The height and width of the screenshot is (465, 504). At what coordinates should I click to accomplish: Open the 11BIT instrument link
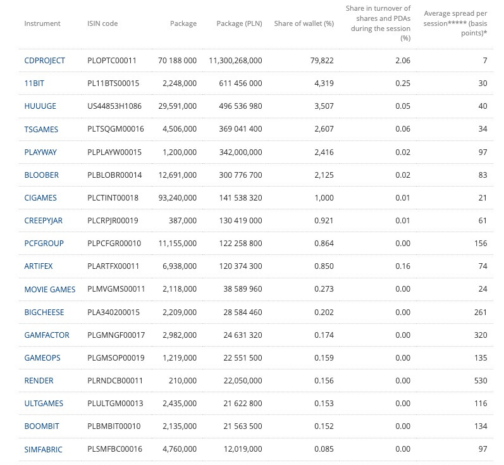tap(34, 84)
